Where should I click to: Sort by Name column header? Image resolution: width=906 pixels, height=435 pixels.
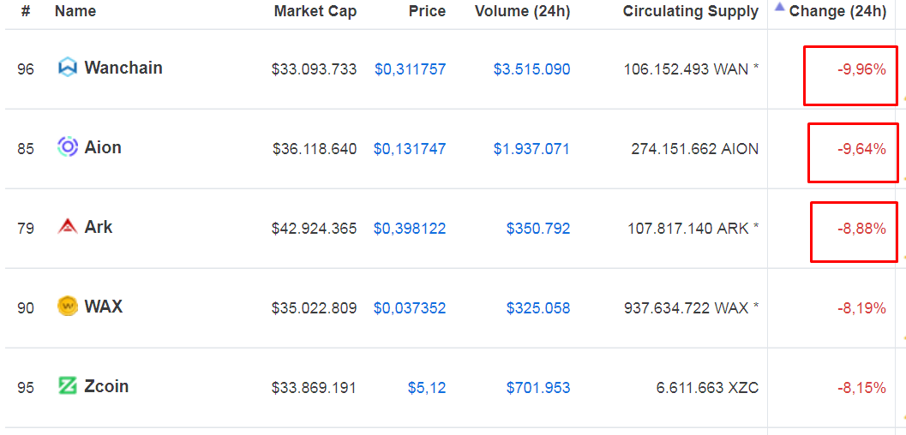pyautogui.click(x=75, y=11)
